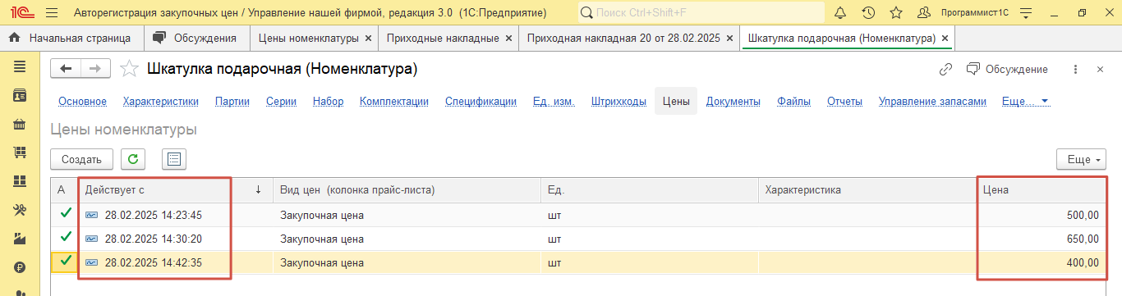Viewport: 1122px width, 296px height.
Task: Add form to favorites star
Action: pos(129,69)
